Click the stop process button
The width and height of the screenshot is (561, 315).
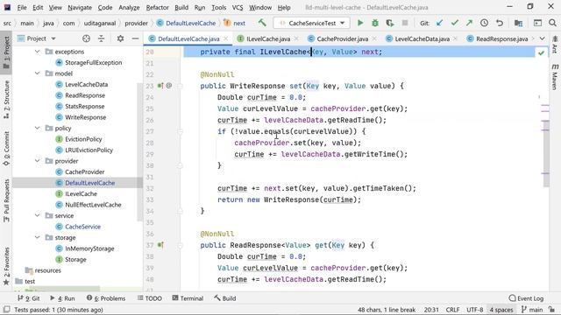pyautogui.click(x=405, y=24)
